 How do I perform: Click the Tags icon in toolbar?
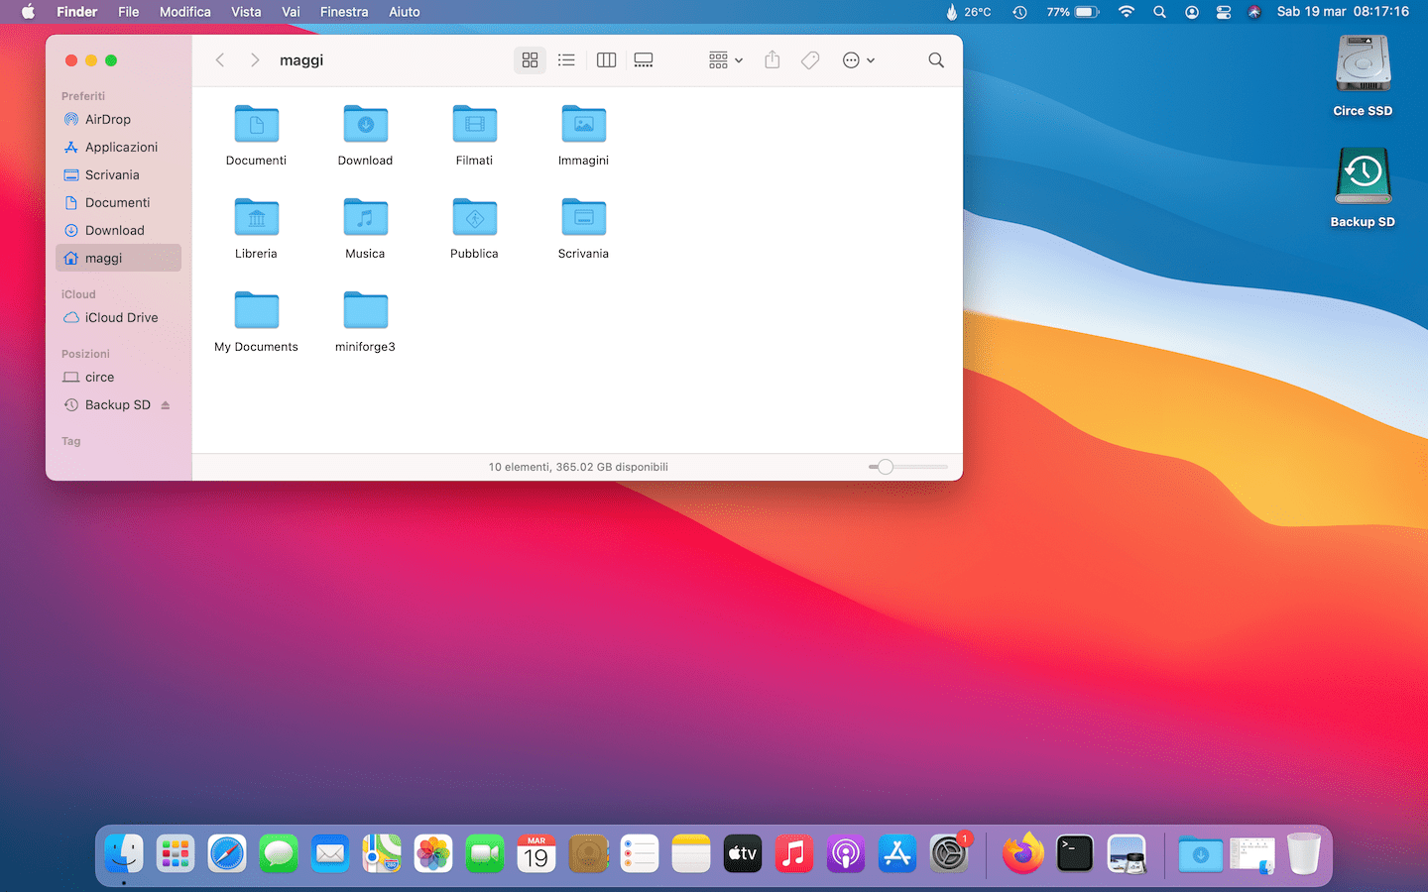(x=810, y=60)
